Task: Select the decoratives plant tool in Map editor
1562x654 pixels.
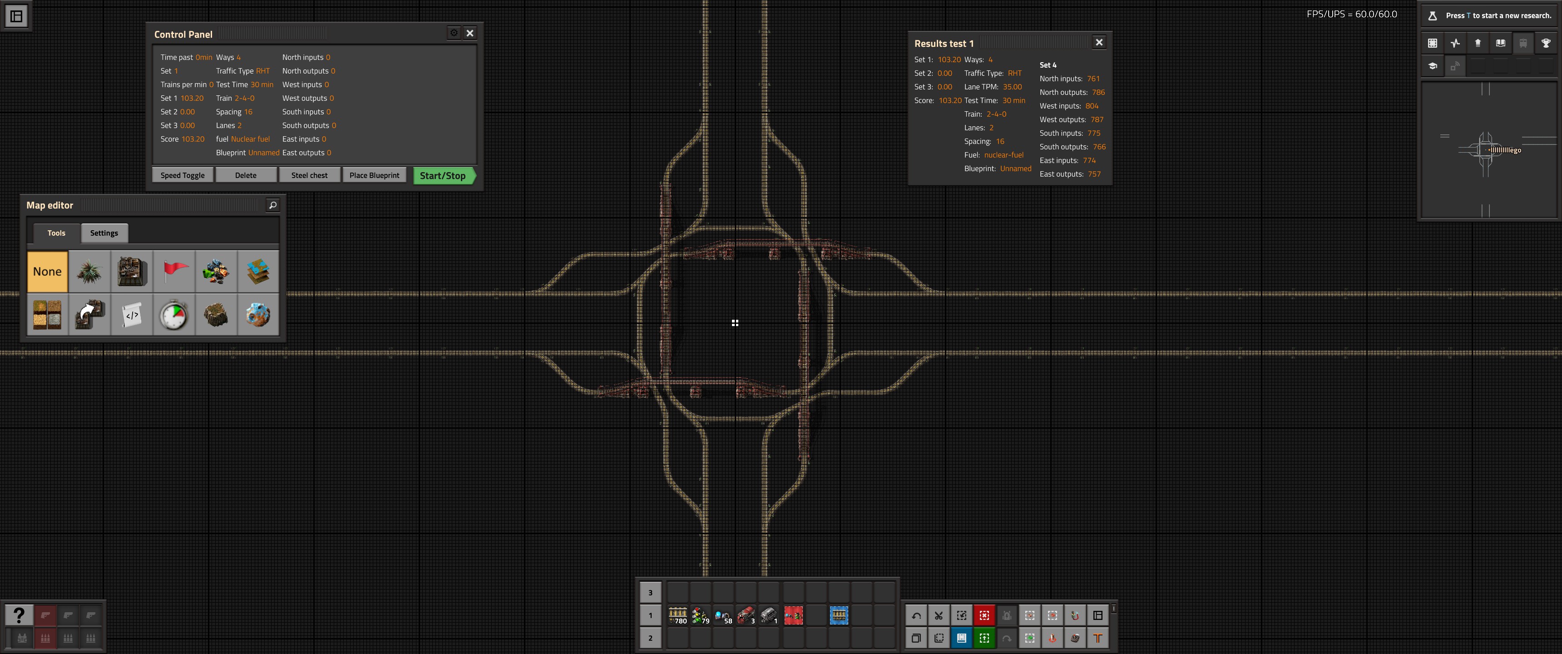Action: pos(90,271)
